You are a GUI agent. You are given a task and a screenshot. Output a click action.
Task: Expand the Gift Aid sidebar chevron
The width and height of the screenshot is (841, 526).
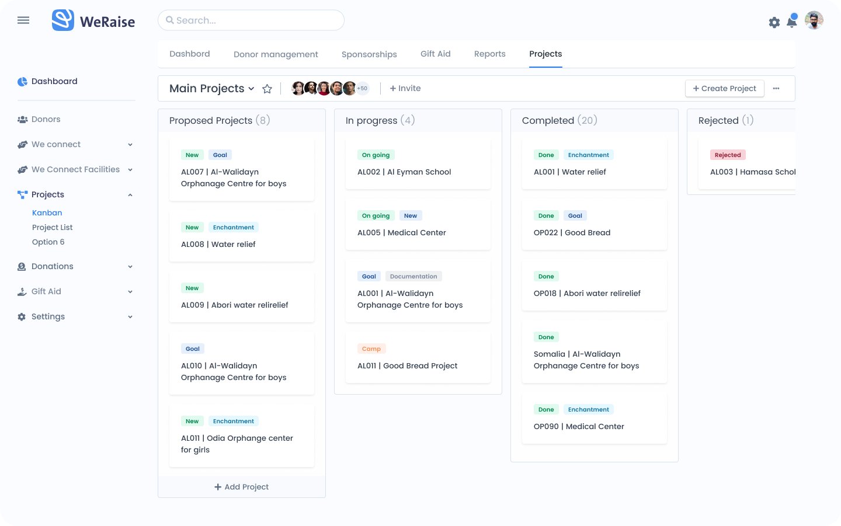point(130,292)
